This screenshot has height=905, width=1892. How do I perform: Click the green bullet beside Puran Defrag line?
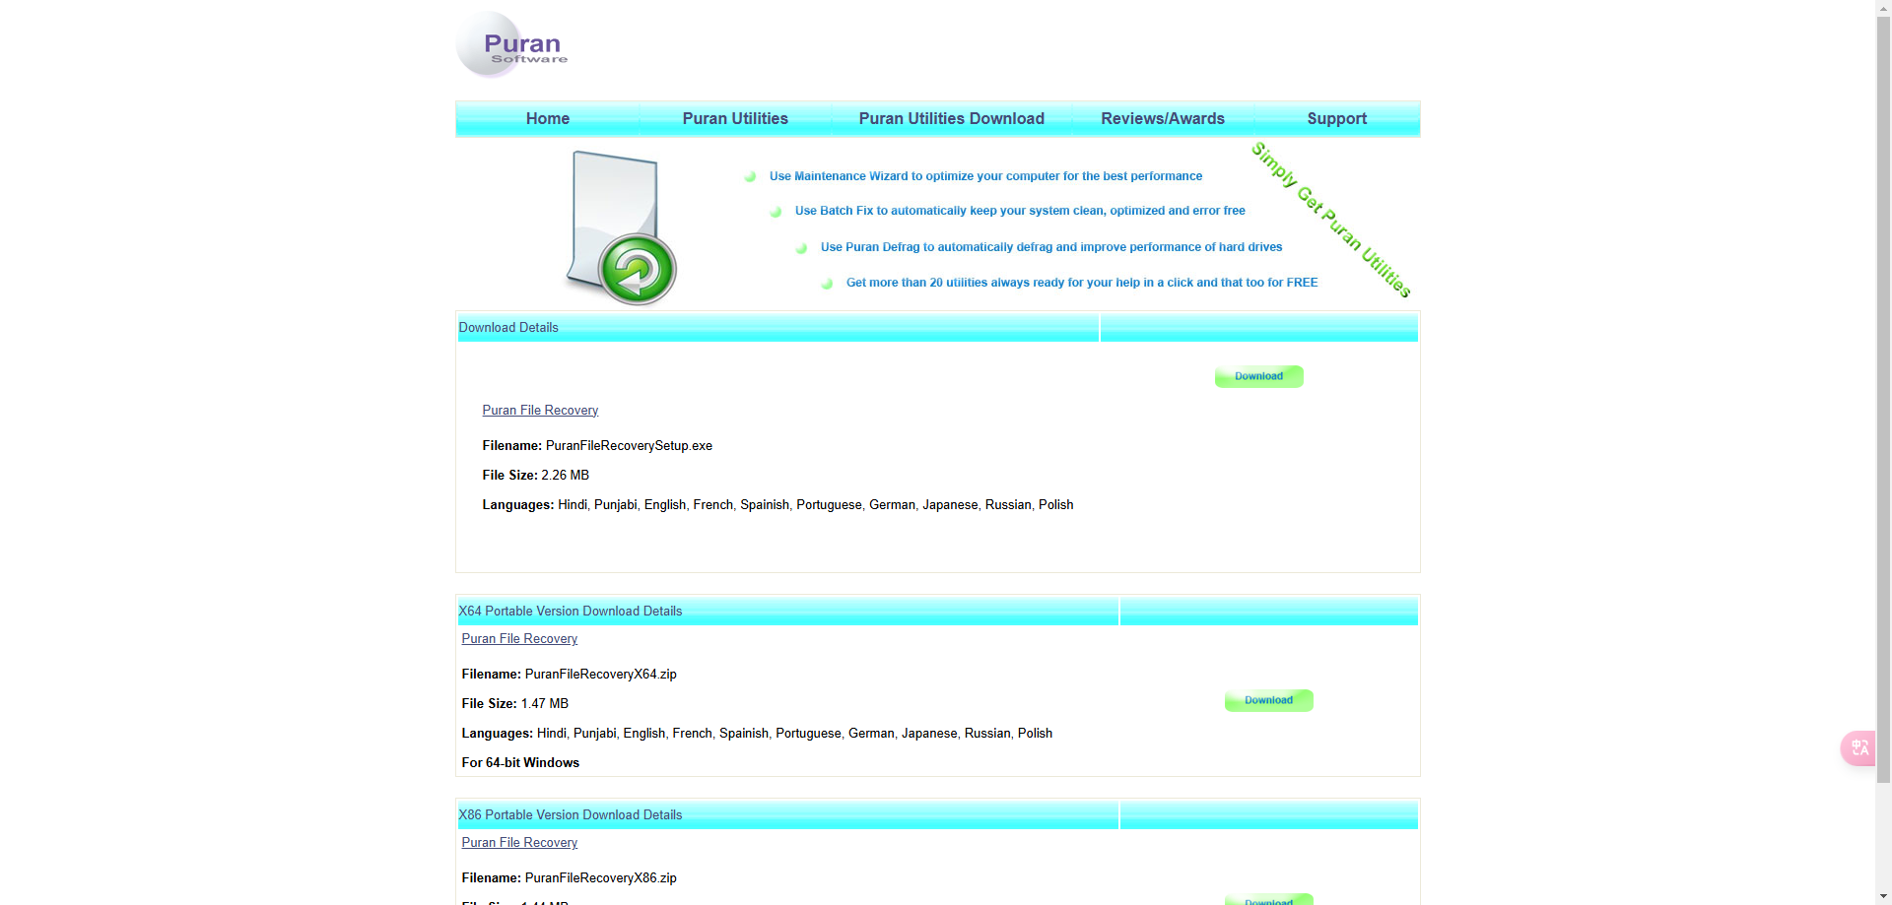tap(801, 248)
